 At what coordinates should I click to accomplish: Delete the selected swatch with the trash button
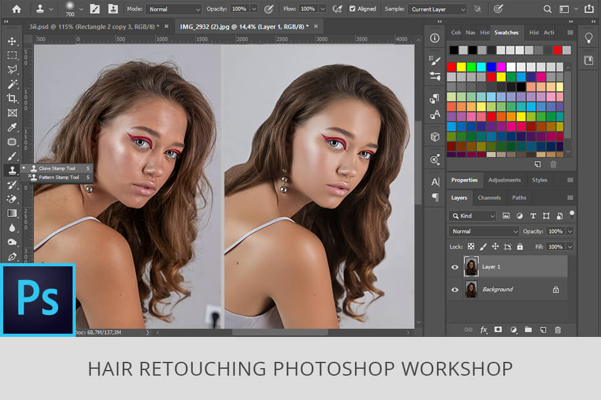pyautogui.click(x=554, y=164)
